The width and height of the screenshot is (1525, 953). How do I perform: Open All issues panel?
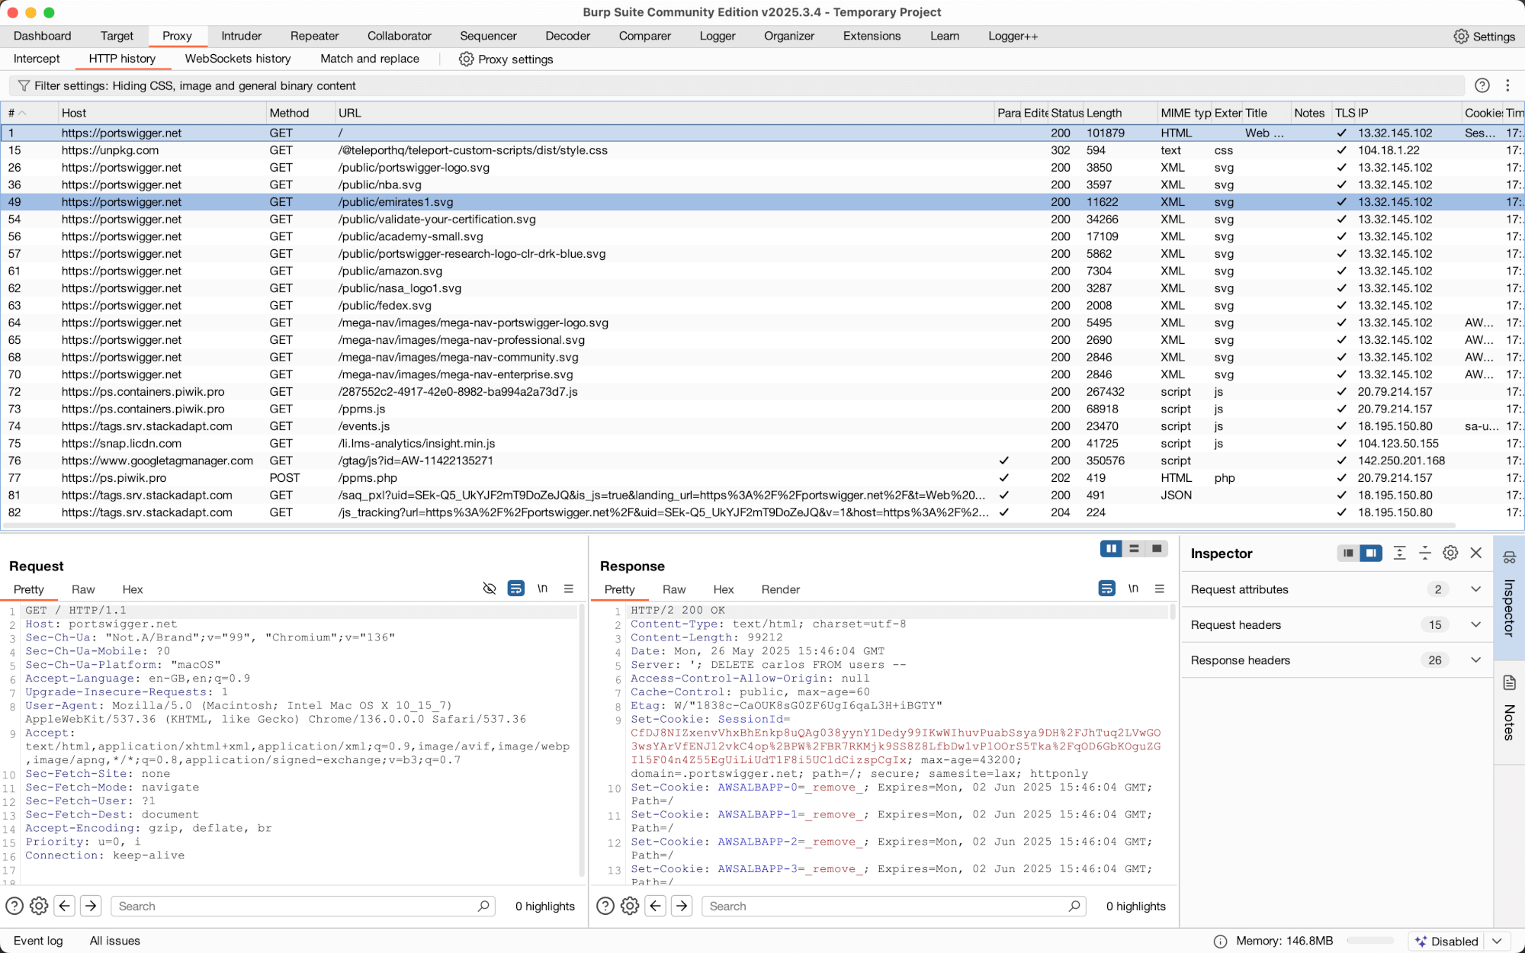pos(115,941)
